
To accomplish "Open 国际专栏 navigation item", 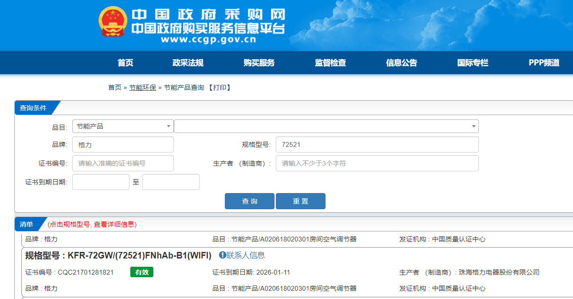I will (473, 63).
